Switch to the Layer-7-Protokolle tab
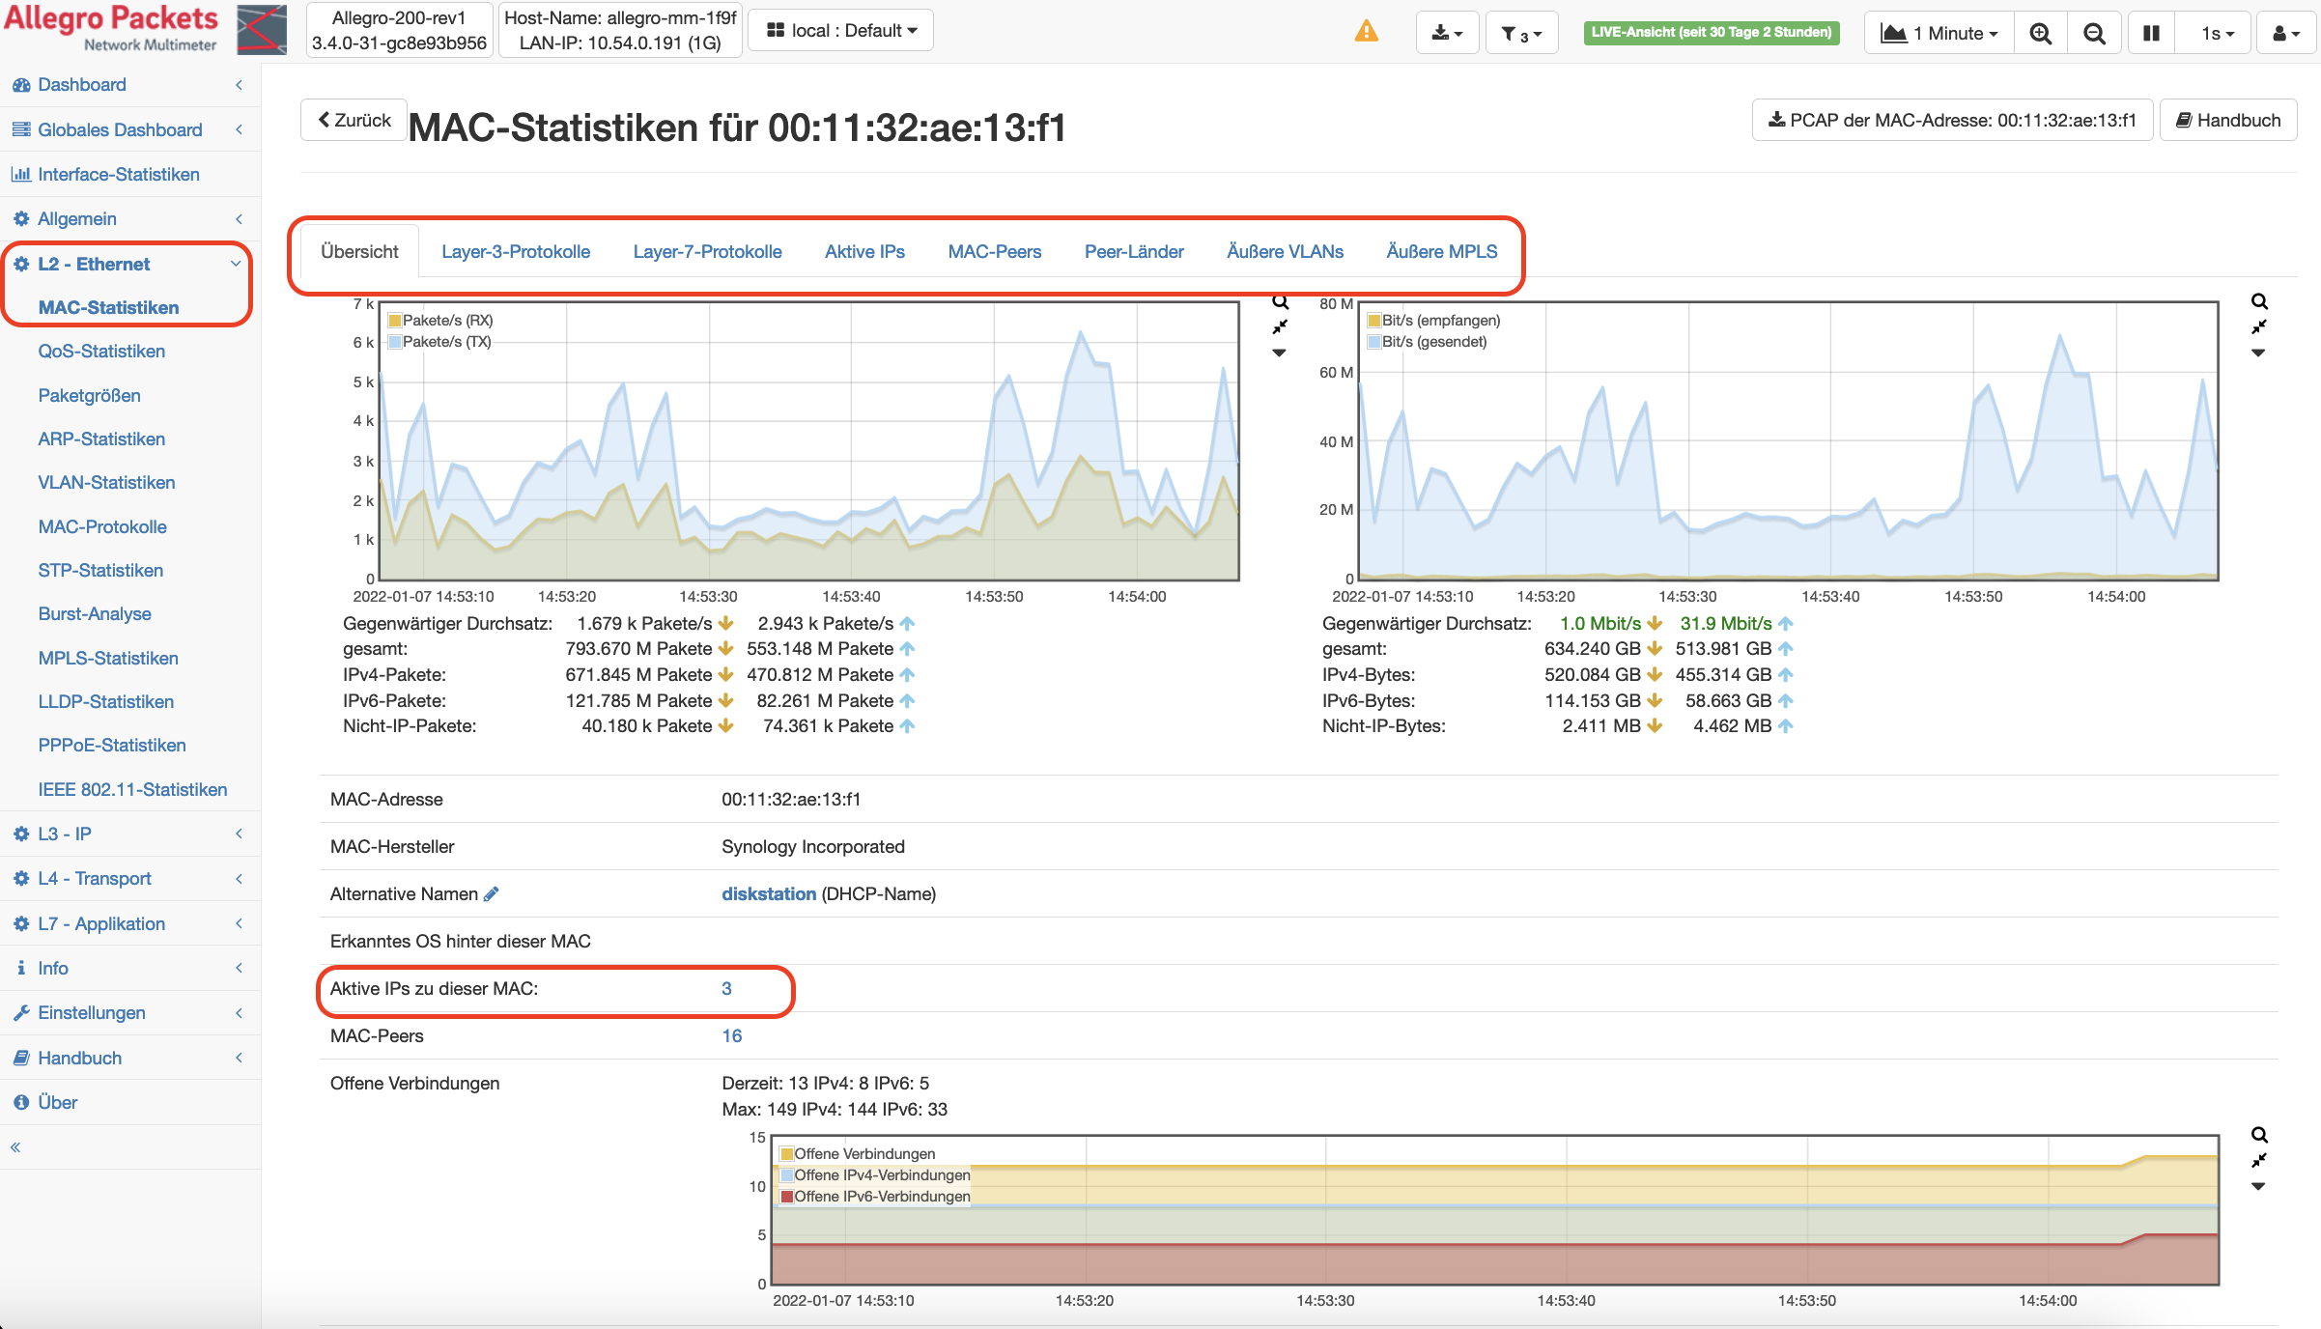The width and height of the screenshot is (2321, 1329). click(x=707, y=252)
